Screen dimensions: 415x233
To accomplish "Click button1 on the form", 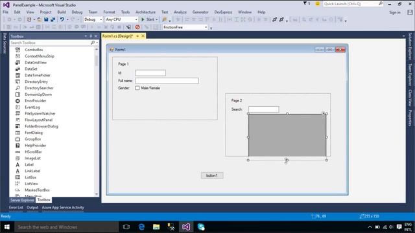I will pyautogui.click(x=212, y=175).
